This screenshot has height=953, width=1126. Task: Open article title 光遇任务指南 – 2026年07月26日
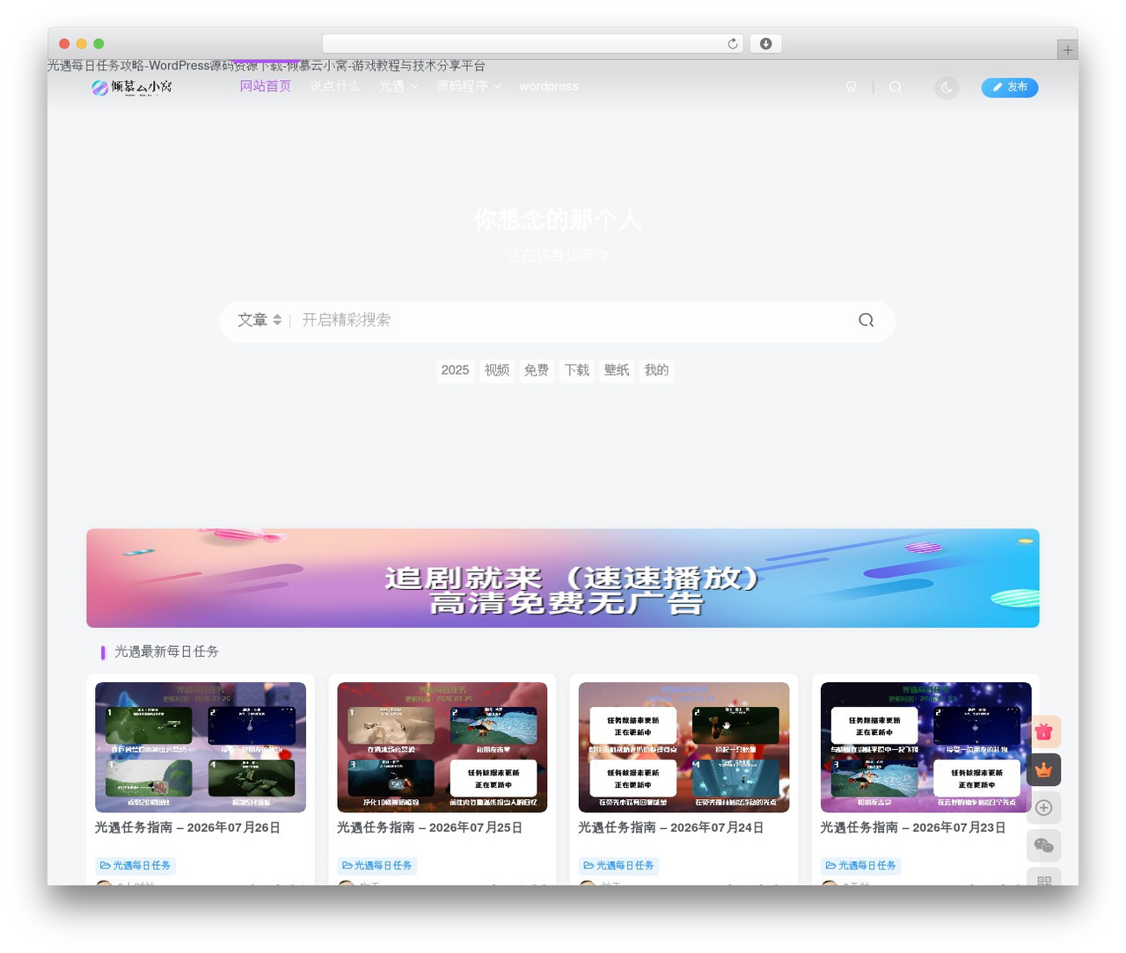coord(187,827)
